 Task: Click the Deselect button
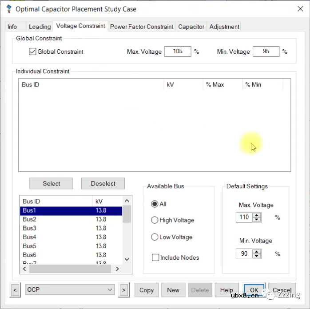click(x=103, y=183)
